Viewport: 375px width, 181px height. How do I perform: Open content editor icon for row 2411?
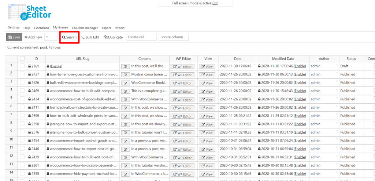coord(125,108)
